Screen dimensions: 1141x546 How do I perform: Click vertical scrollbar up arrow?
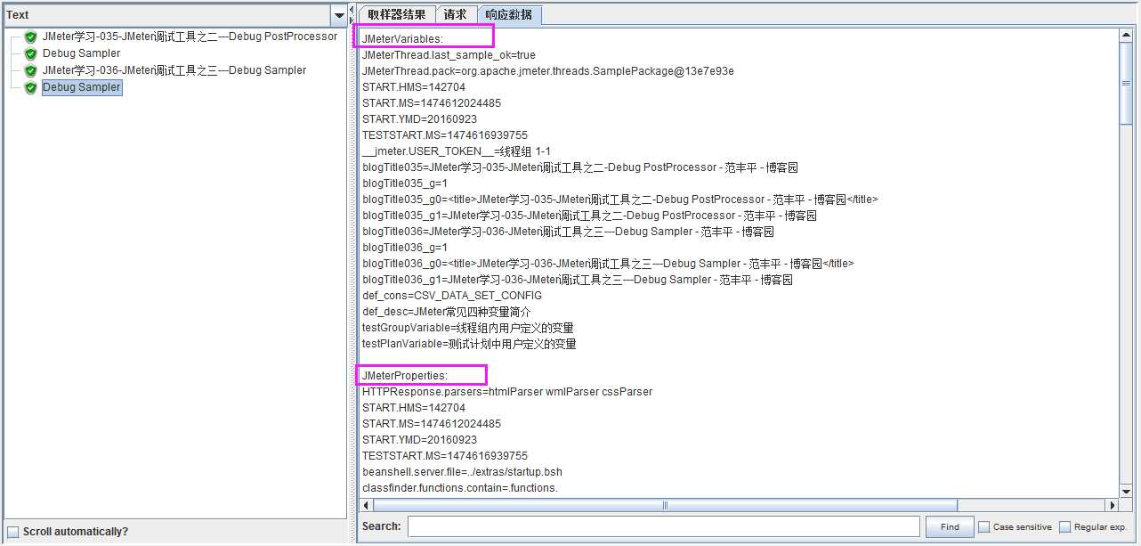click(1126, 36)
